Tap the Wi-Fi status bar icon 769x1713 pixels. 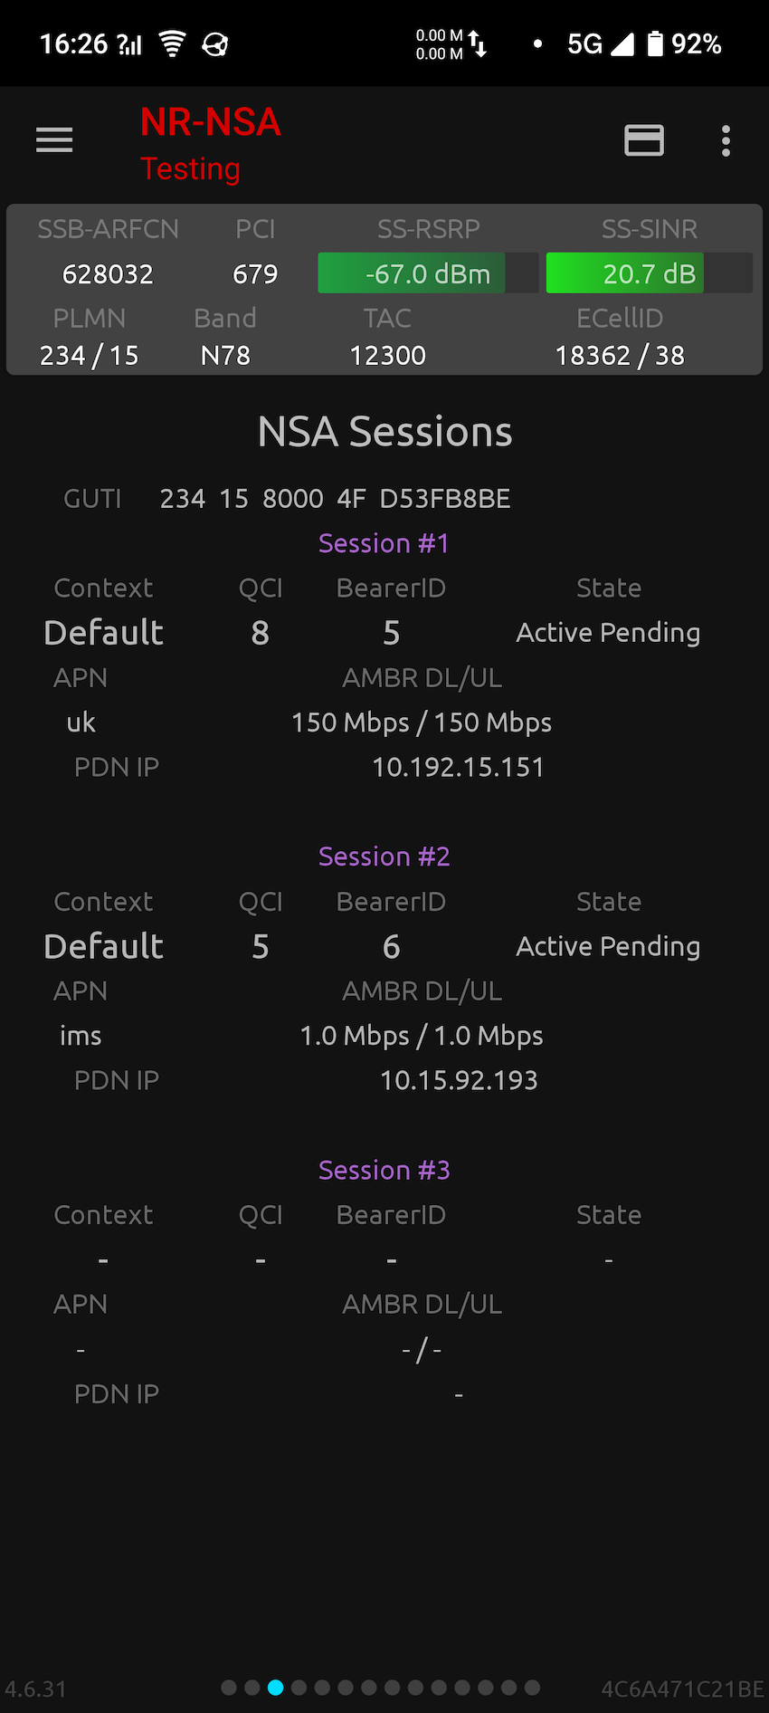click(x=172, y=43)
